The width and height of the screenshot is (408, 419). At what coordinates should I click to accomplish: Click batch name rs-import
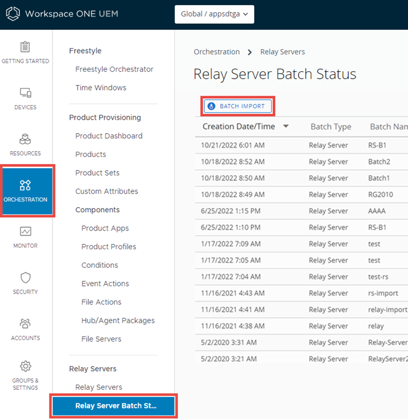(x=383, y=293)
